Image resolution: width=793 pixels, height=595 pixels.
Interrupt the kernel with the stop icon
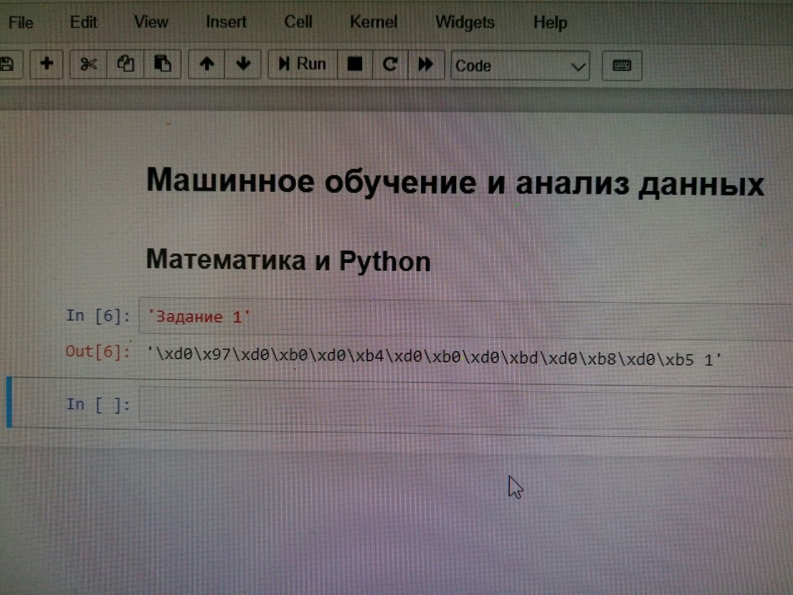click(x=355, y=64)
